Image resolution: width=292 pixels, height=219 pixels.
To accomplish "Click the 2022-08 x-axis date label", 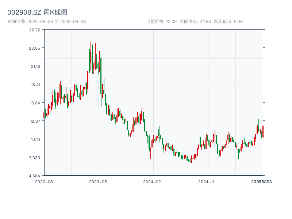I will pos(44,181).
